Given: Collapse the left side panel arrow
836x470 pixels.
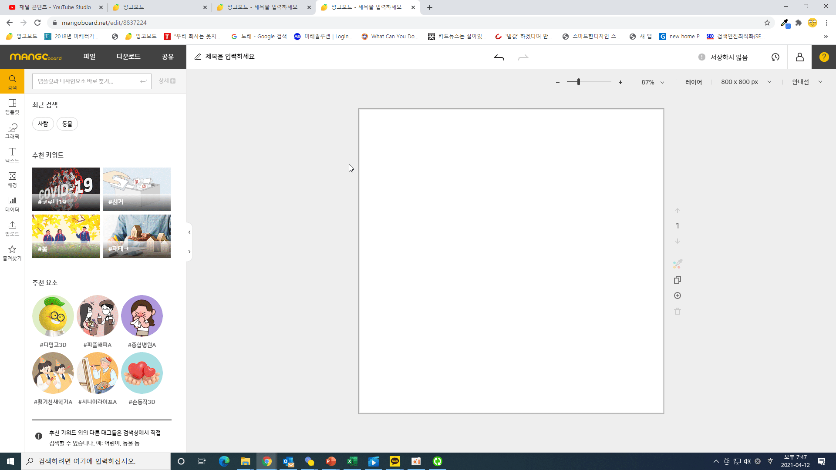Looking at the screenshot, I should (x=189, y=232).
